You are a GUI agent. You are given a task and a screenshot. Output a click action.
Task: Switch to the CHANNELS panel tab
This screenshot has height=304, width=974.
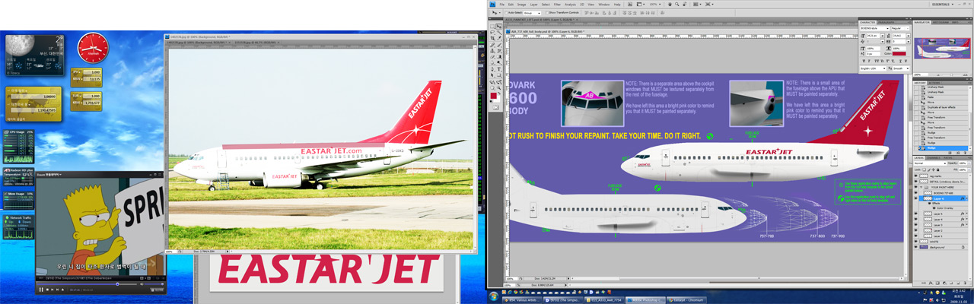pos(935,158)
